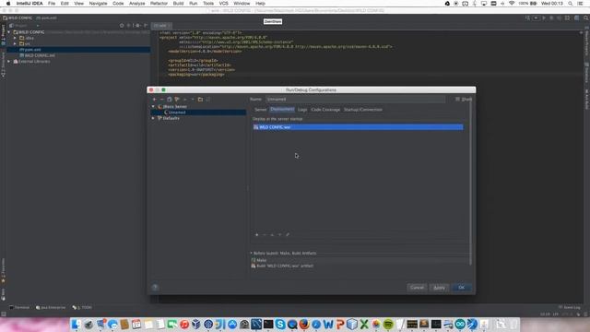
Task: Open the Project tool window strip on the left edge
Action: (4, 35)
